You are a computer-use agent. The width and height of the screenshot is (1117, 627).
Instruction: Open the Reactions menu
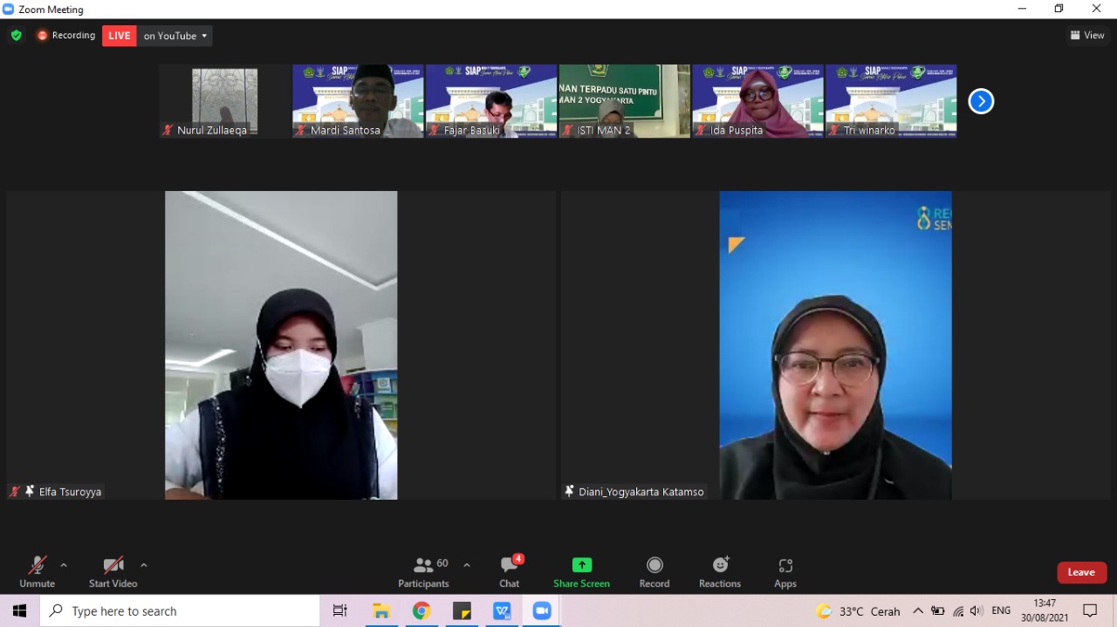point(720,572)
